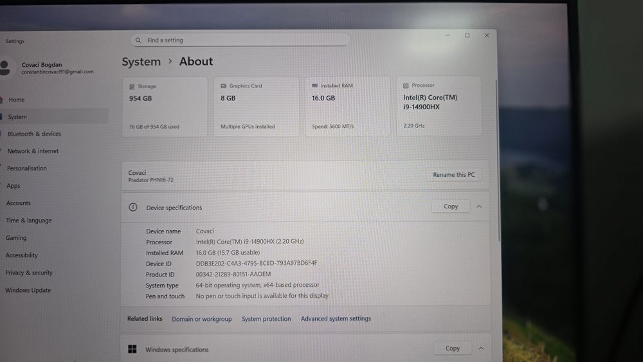Screen dimensions: 643x362
Task: Select System in the sidebar
Action: (54, 116)
